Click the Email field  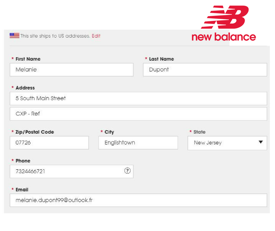pyautogui.click(x=138, y=200)
